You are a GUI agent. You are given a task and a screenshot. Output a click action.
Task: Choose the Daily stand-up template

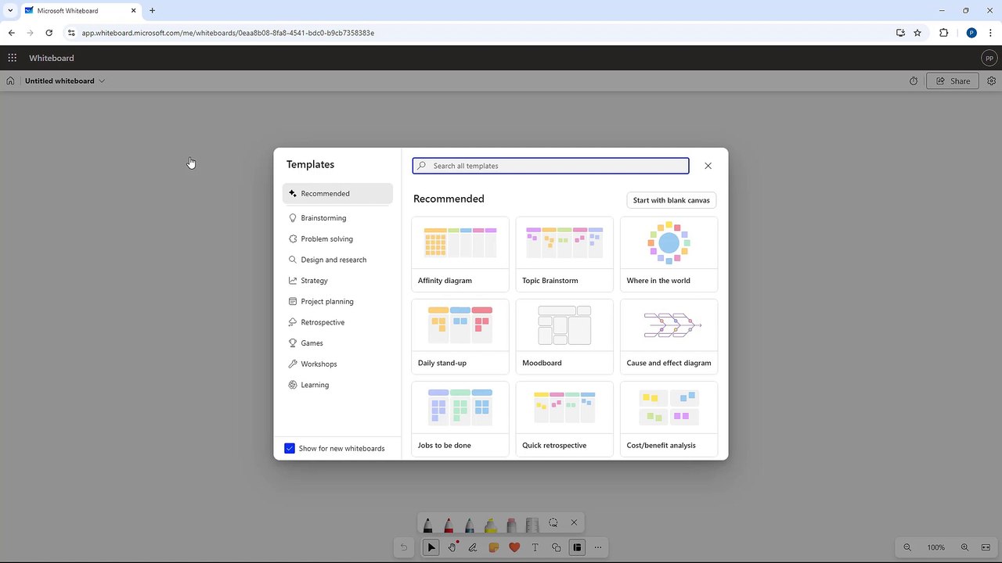tap(460, 336)
